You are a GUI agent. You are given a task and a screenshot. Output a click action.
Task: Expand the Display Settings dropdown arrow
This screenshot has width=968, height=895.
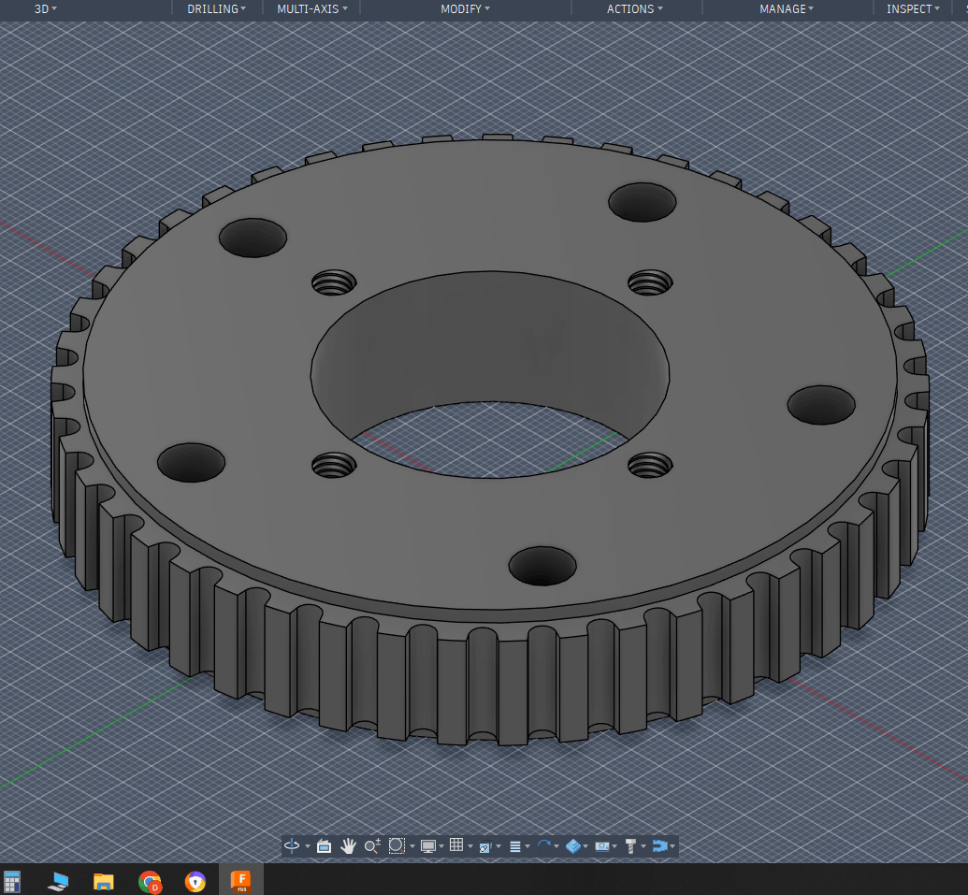tap(442, 846)
